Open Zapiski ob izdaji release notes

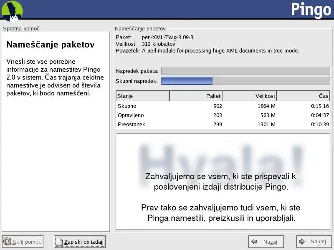coord(80,242)
